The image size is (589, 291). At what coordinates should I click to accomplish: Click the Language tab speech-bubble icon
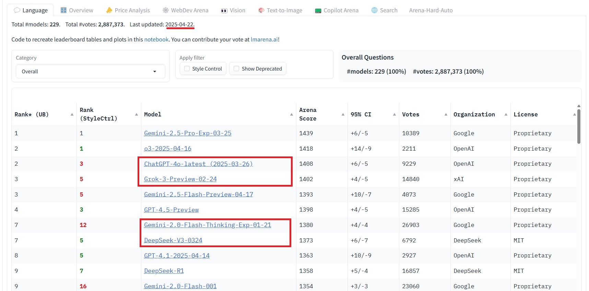pyautogui.click(x=17, y=10)
